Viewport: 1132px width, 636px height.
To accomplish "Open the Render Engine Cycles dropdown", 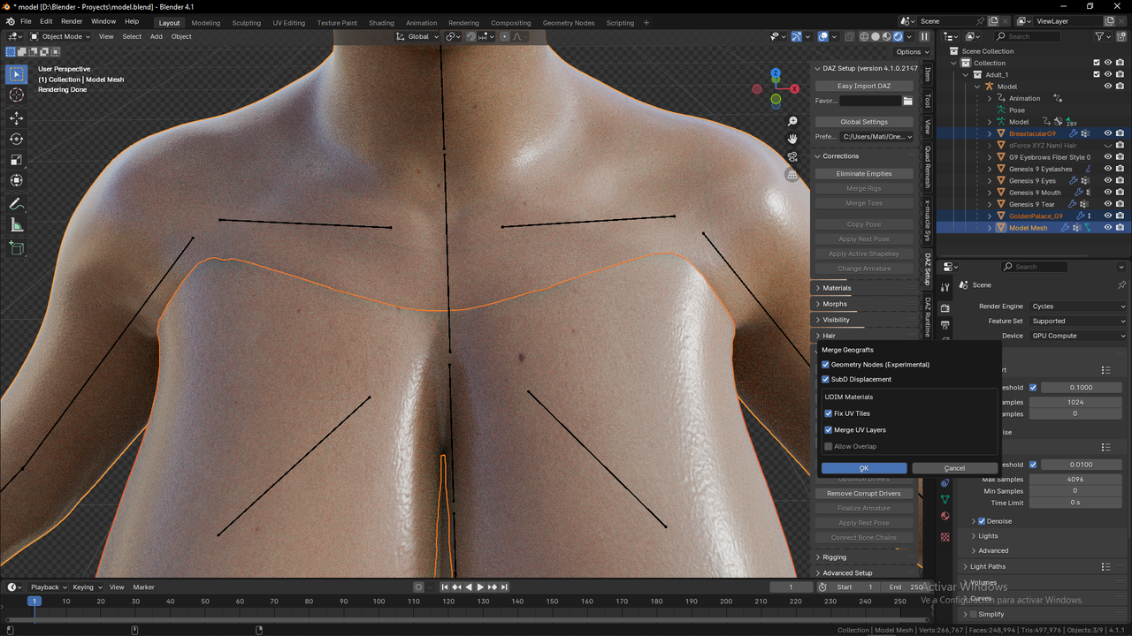I will pyautogui.click(x=1078, y=307).
